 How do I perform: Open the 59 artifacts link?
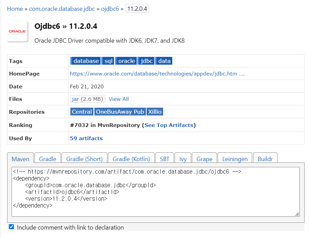coord(86,138)
